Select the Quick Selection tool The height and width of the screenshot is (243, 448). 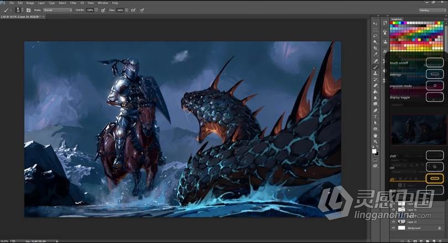point(375,42)
